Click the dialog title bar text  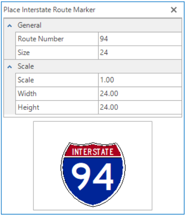pyautogui.click(x=49, y=10)
